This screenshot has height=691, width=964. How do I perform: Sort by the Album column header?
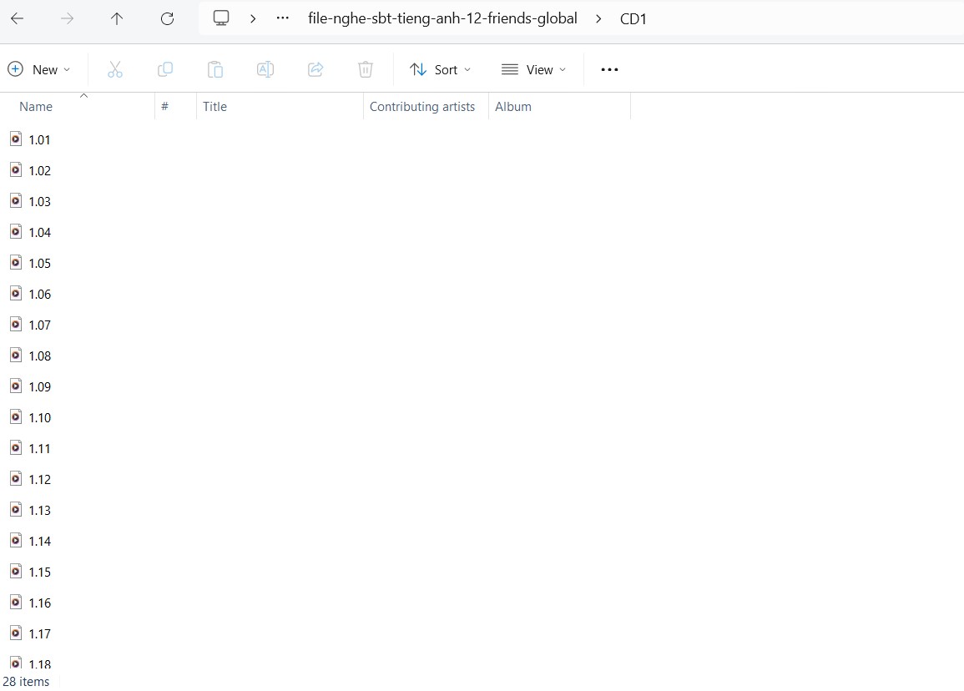(513, 106)
